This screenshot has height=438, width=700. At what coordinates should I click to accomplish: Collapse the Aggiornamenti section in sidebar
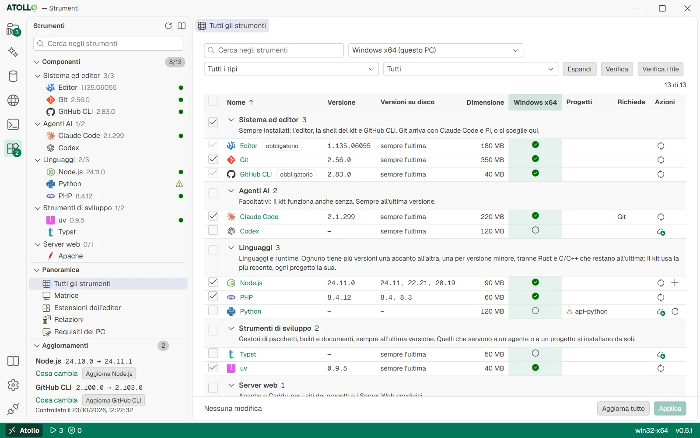click(37, 346)
